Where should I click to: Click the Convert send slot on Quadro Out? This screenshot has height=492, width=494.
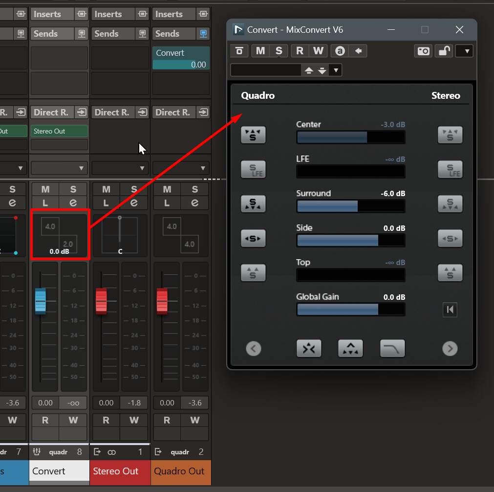click(x=181, y=58)
